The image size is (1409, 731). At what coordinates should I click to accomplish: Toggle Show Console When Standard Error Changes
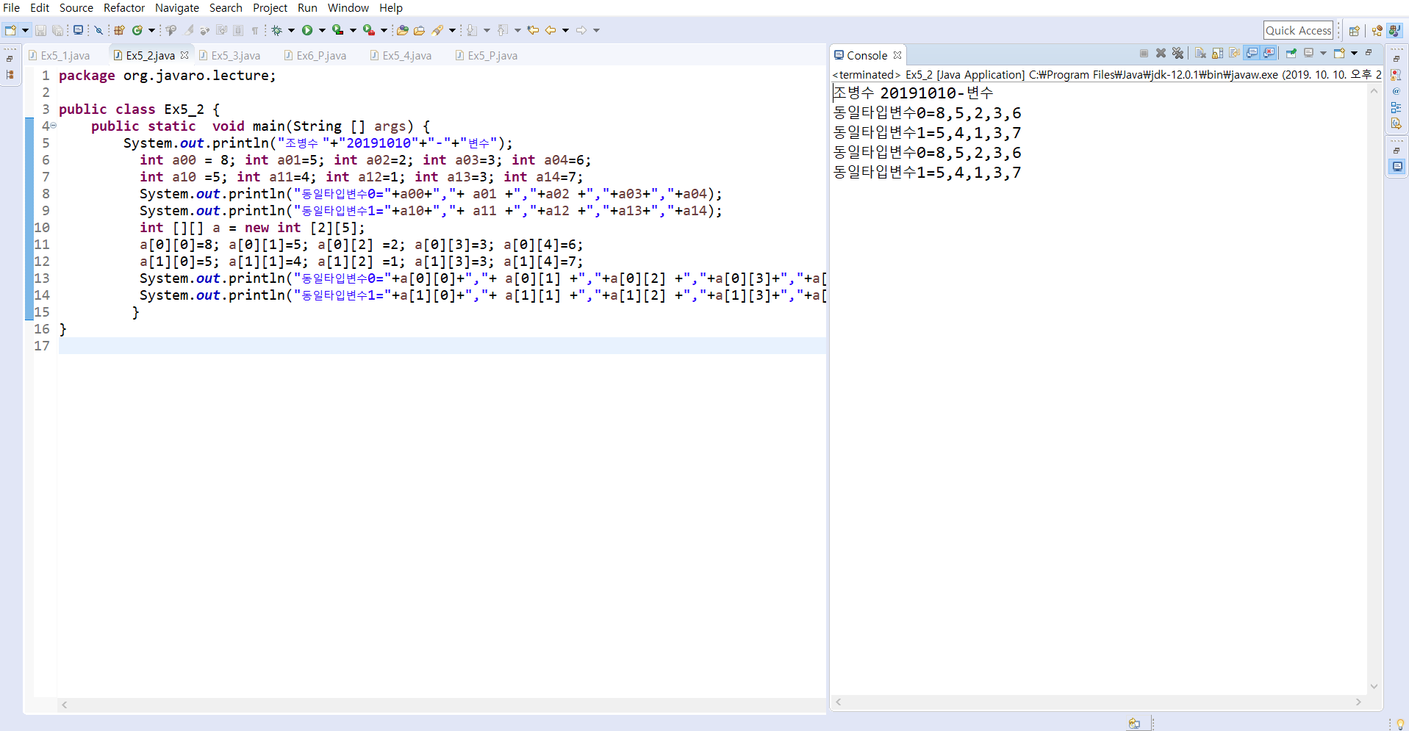[1269, 53]
